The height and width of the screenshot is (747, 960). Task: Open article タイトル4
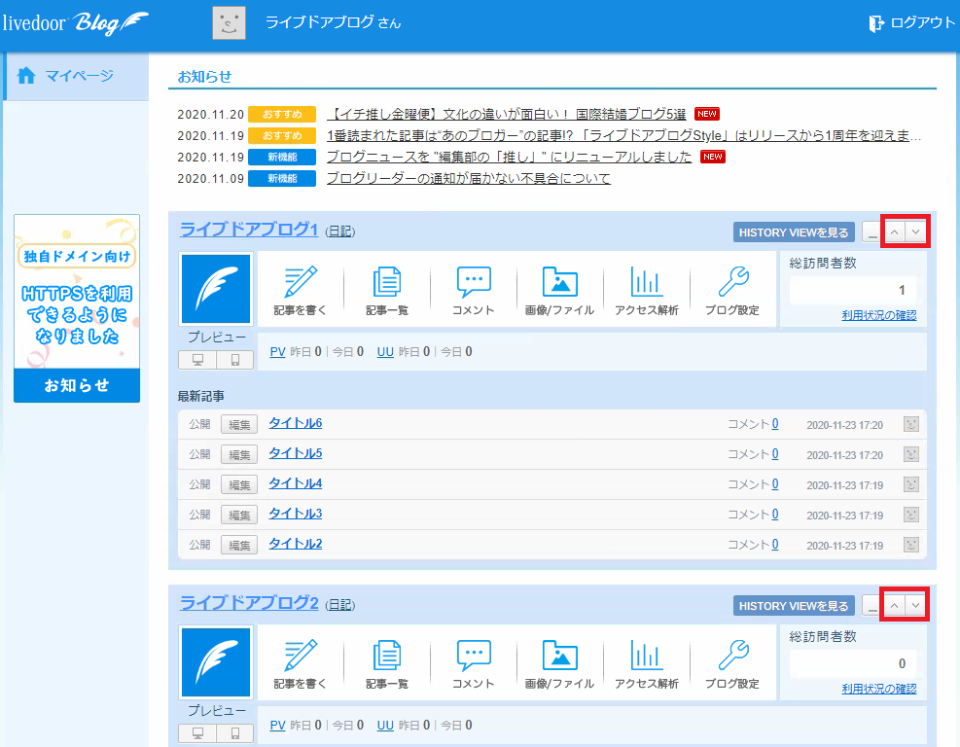295,483
